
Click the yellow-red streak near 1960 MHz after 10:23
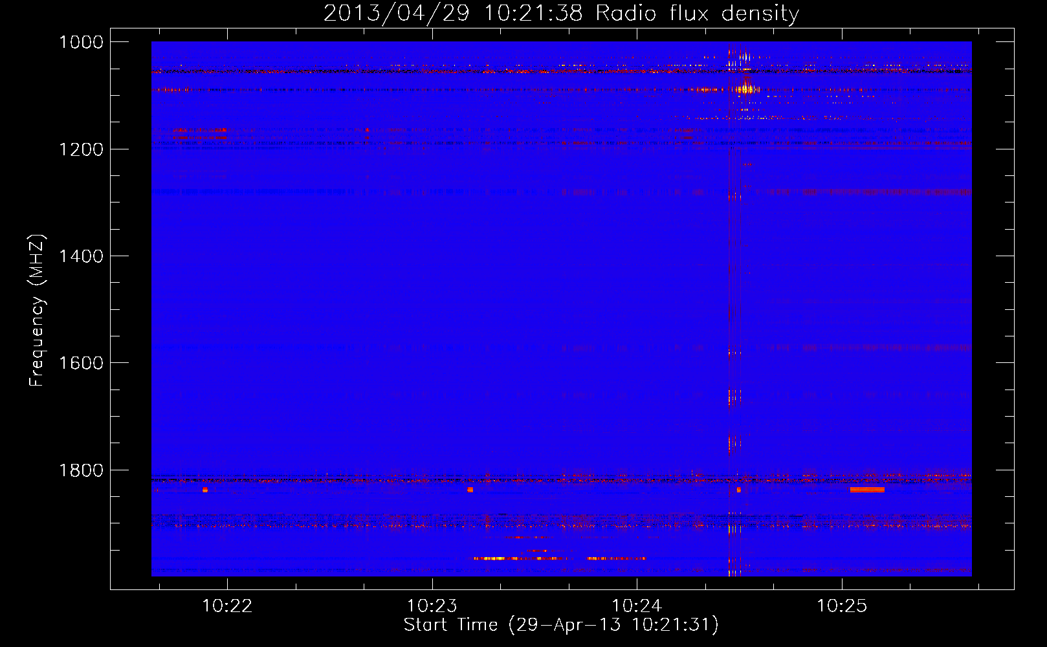click(x=520, y=558)
